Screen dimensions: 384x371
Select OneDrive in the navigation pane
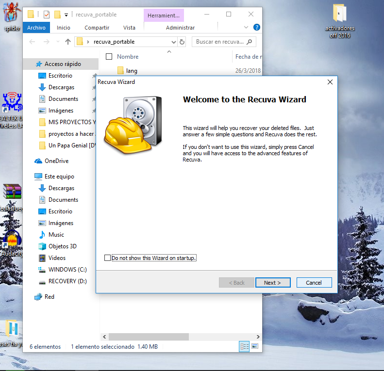(x=56, y=161)
